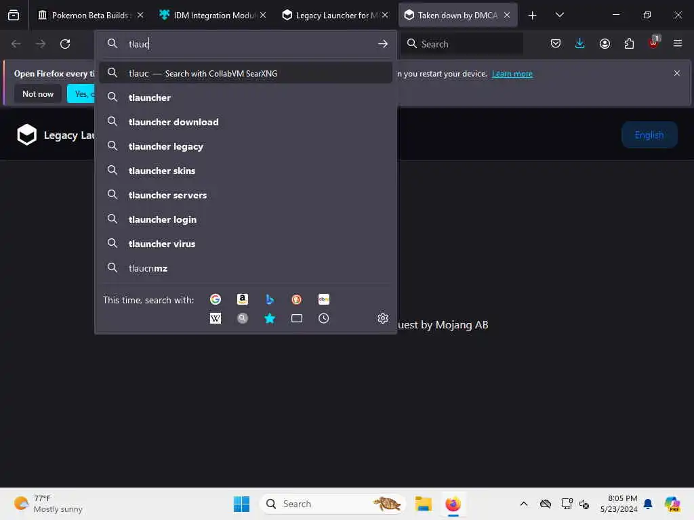This screenshot has width=694, height=520.
Task: Close the Taken down by DMCA tab
Action: (x=507, y=15)
